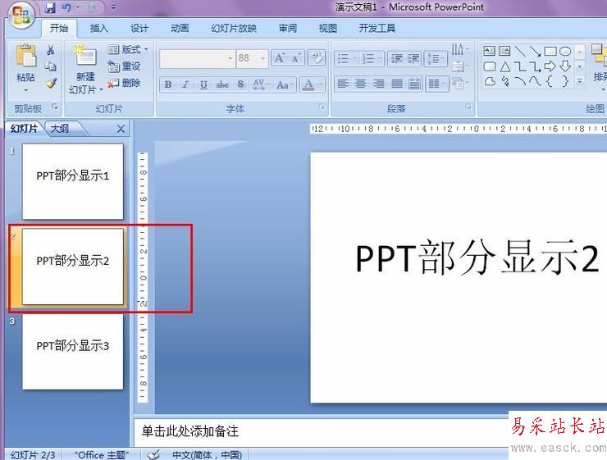
Task: Toggle text shadow
Action: tap(240, 84)
